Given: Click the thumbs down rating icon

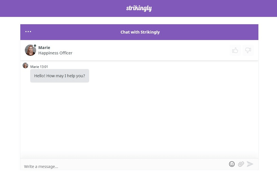Looking at the screenshot, I should coord(248,50).
